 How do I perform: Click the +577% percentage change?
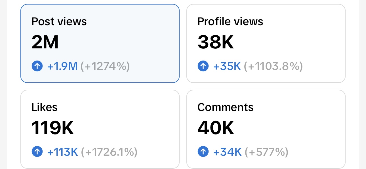tap(266, 152)
